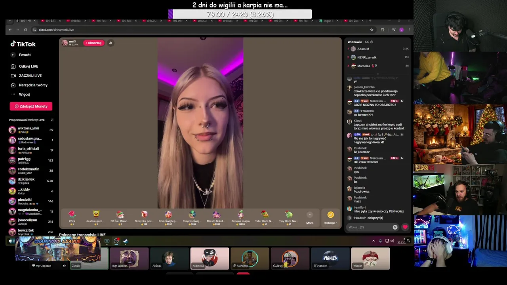The height and width of the screenshot is (285, 507).
Task: Send the Zimowa magia gift
Action: (240, 218)
